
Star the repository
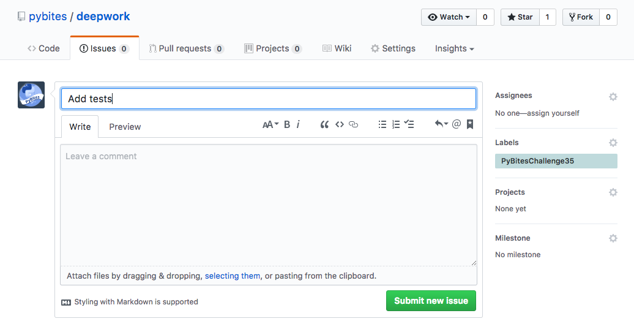tap(520, 17)
